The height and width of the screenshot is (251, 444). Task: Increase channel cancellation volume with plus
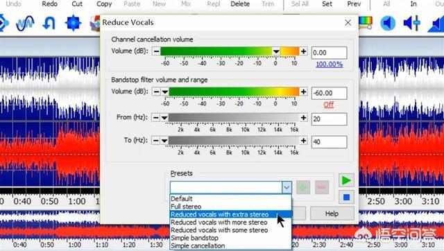(x=304, y=51)
